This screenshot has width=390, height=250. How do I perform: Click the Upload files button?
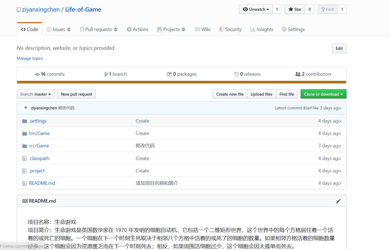(x=262, y=94)
